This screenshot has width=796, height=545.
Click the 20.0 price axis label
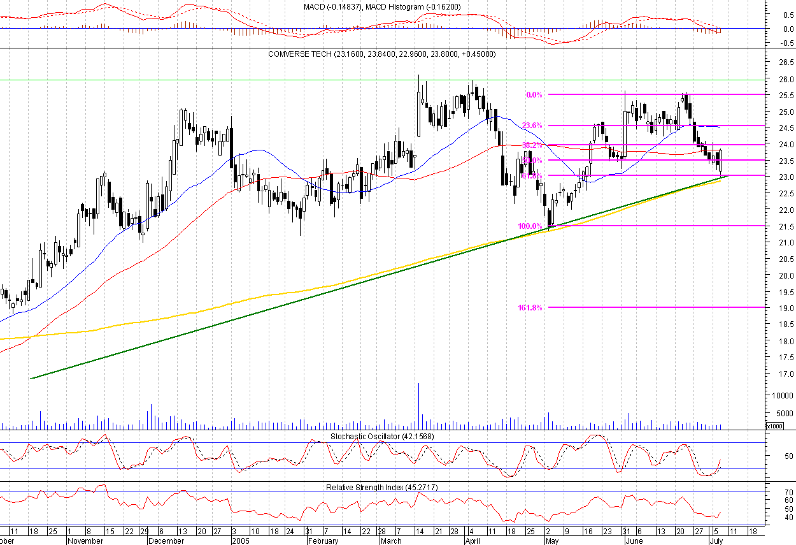[785, 276]
